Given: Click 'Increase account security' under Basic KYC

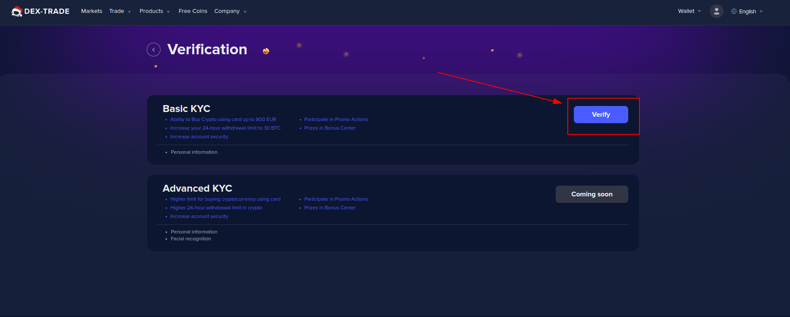Looking at the screenshot, I should point(199,137).
